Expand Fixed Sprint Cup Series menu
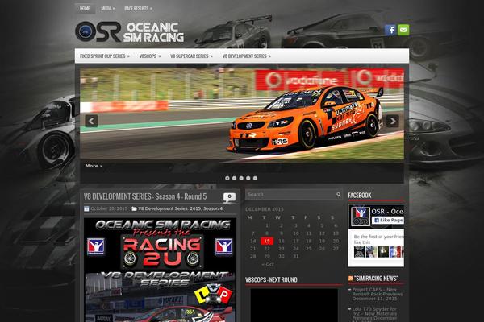Viewport: 484px width, 322px height. coord(105,56)
